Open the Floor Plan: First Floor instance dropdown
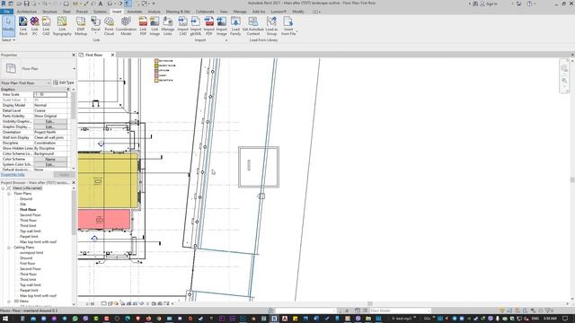The image size is (575, 323). pos(26,83)
